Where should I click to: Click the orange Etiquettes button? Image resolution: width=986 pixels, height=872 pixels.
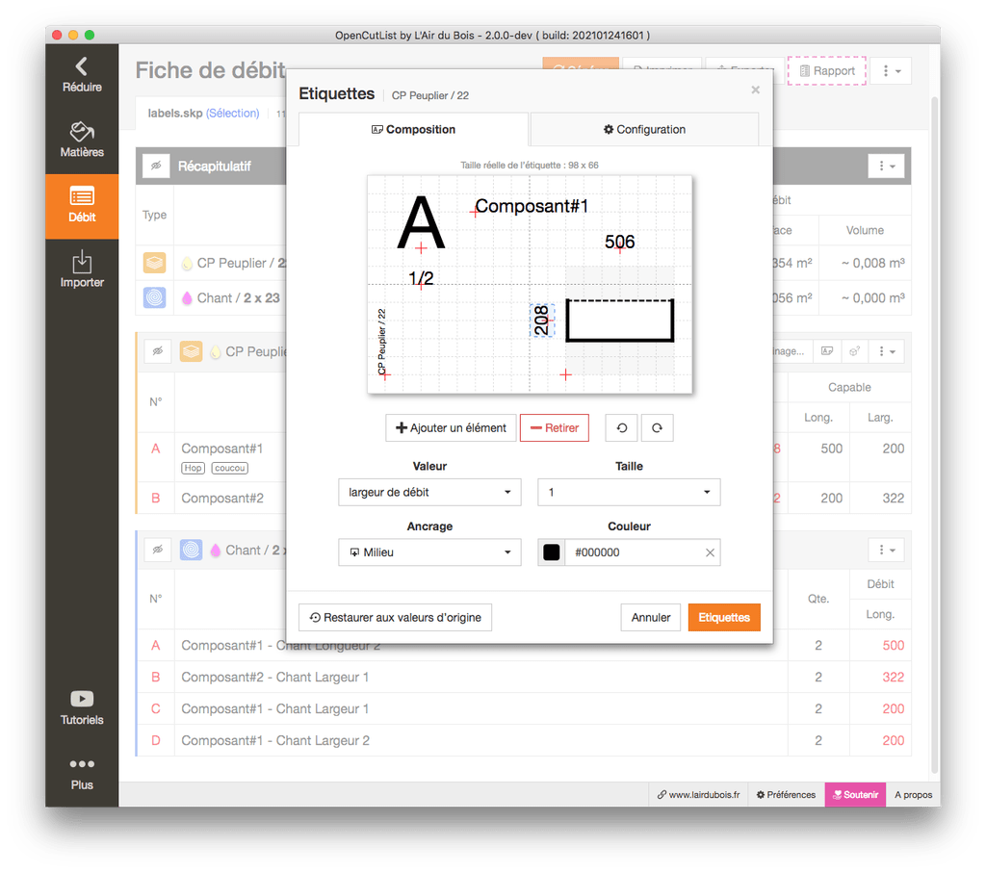[724, 617]
